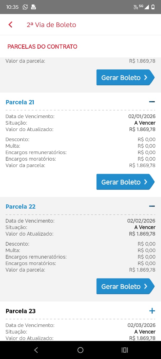Tap the battery icon in status bar
This screenshot has width=161, height=359.
tap(153, 7)
